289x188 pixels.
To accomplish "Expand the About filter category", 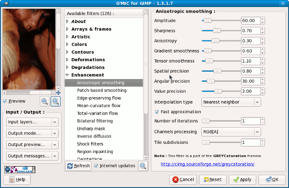I will [67, 21].
